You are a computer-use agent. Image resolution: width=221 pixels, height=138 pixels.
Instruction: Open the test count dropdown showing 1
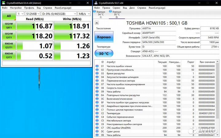21,14
